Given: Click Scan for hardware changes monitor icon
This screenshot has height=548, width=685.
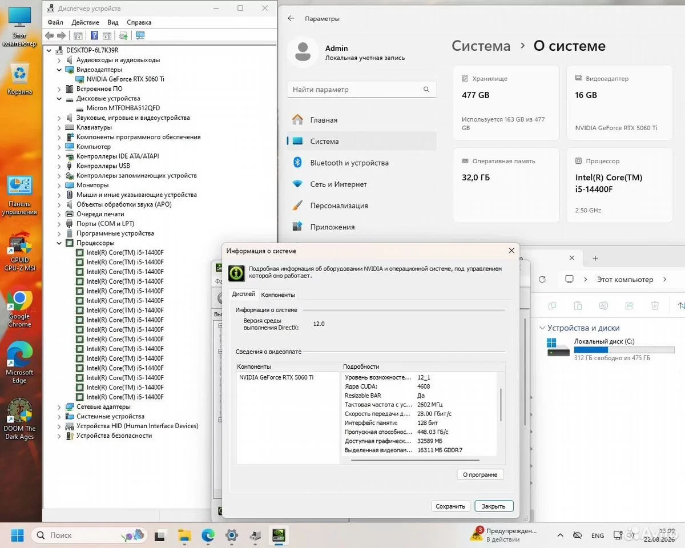Looking at the screenshot, I should (x=140, y=35).
